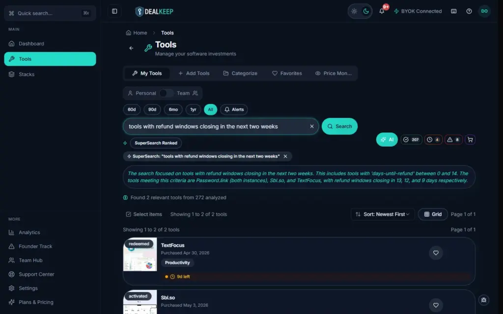
Task: Open Support Center in the sidebar
Action: [50, 274]
